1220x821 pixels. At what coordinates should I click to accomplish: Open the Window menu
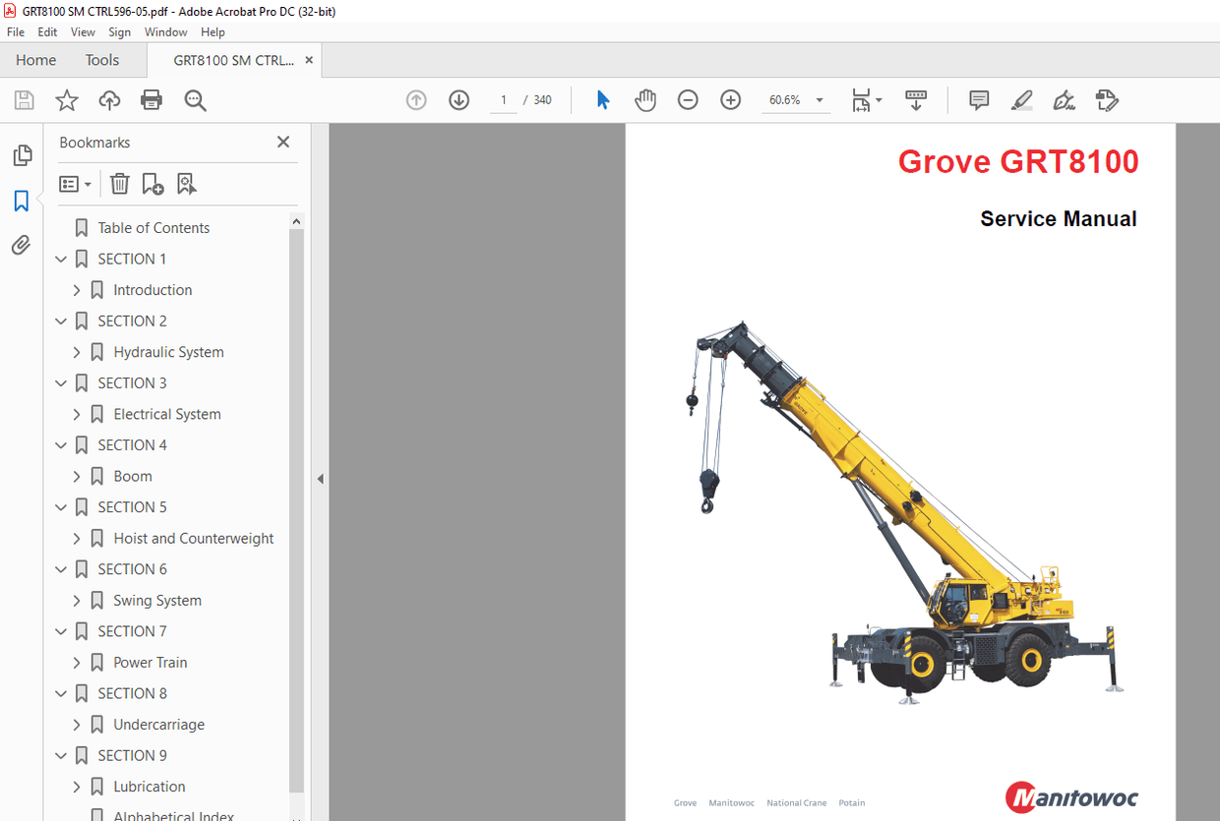click(166, 32)
